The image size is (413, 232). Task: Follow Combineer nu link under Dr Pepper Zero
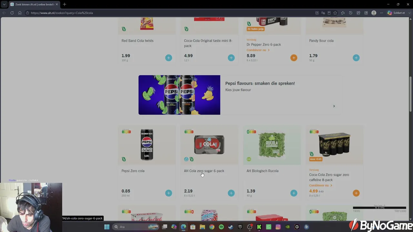[258, 50]
